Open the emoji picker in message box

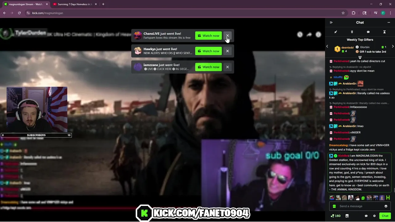(386, 206)
